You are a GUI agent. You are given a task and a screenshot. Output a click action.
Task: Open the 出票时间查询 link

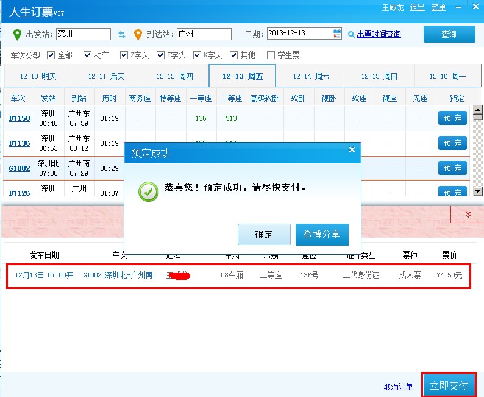[x=379, y=34]
